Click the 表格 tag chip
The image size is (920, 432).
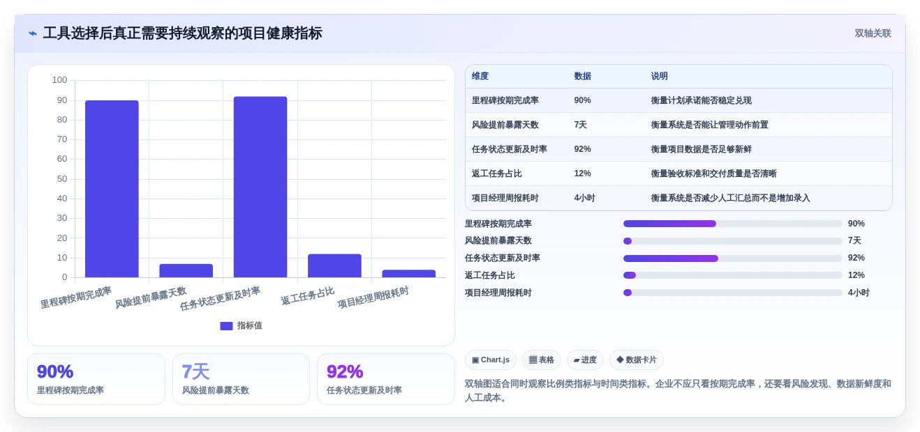click(542, 360)
